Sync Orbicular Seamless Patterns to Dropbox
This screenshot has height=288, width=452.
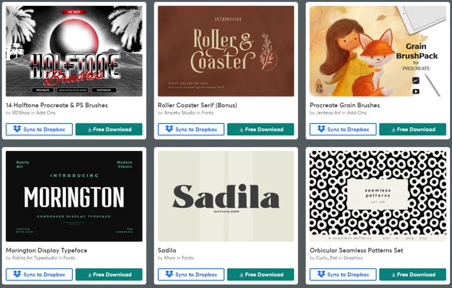click(x=343, y=274)
